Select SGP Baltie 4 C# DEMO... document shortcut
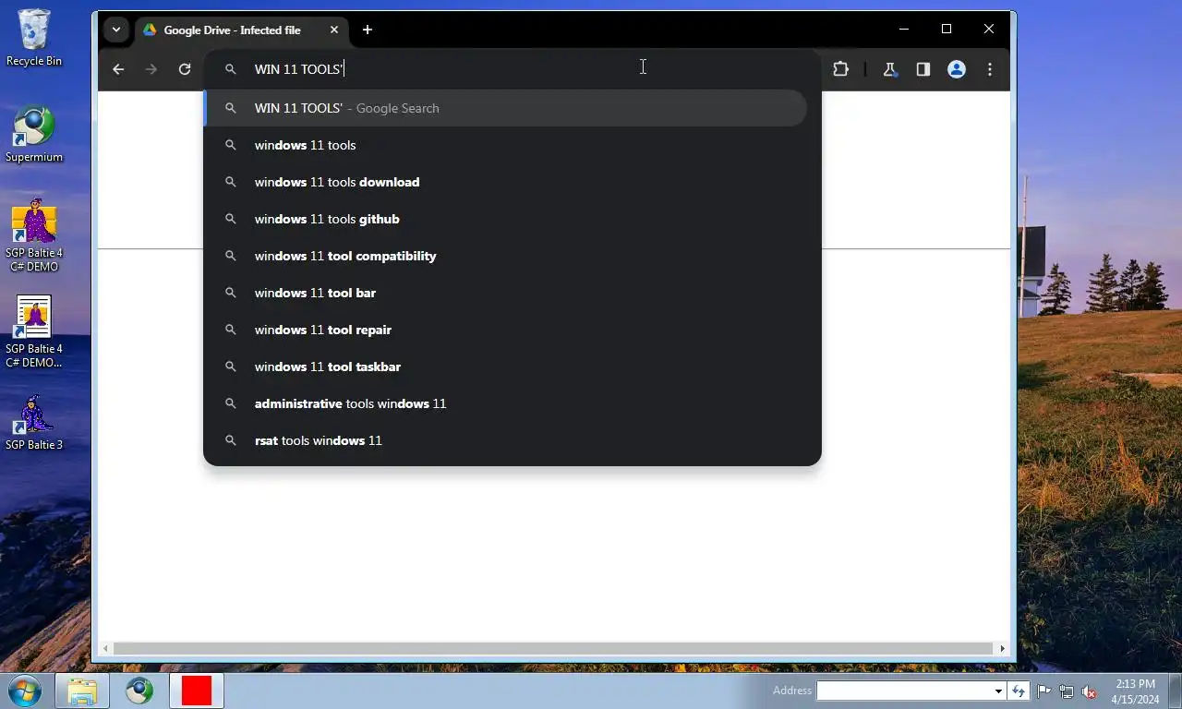The width and height of the screenshot is (1182, 709). point(34,332)
